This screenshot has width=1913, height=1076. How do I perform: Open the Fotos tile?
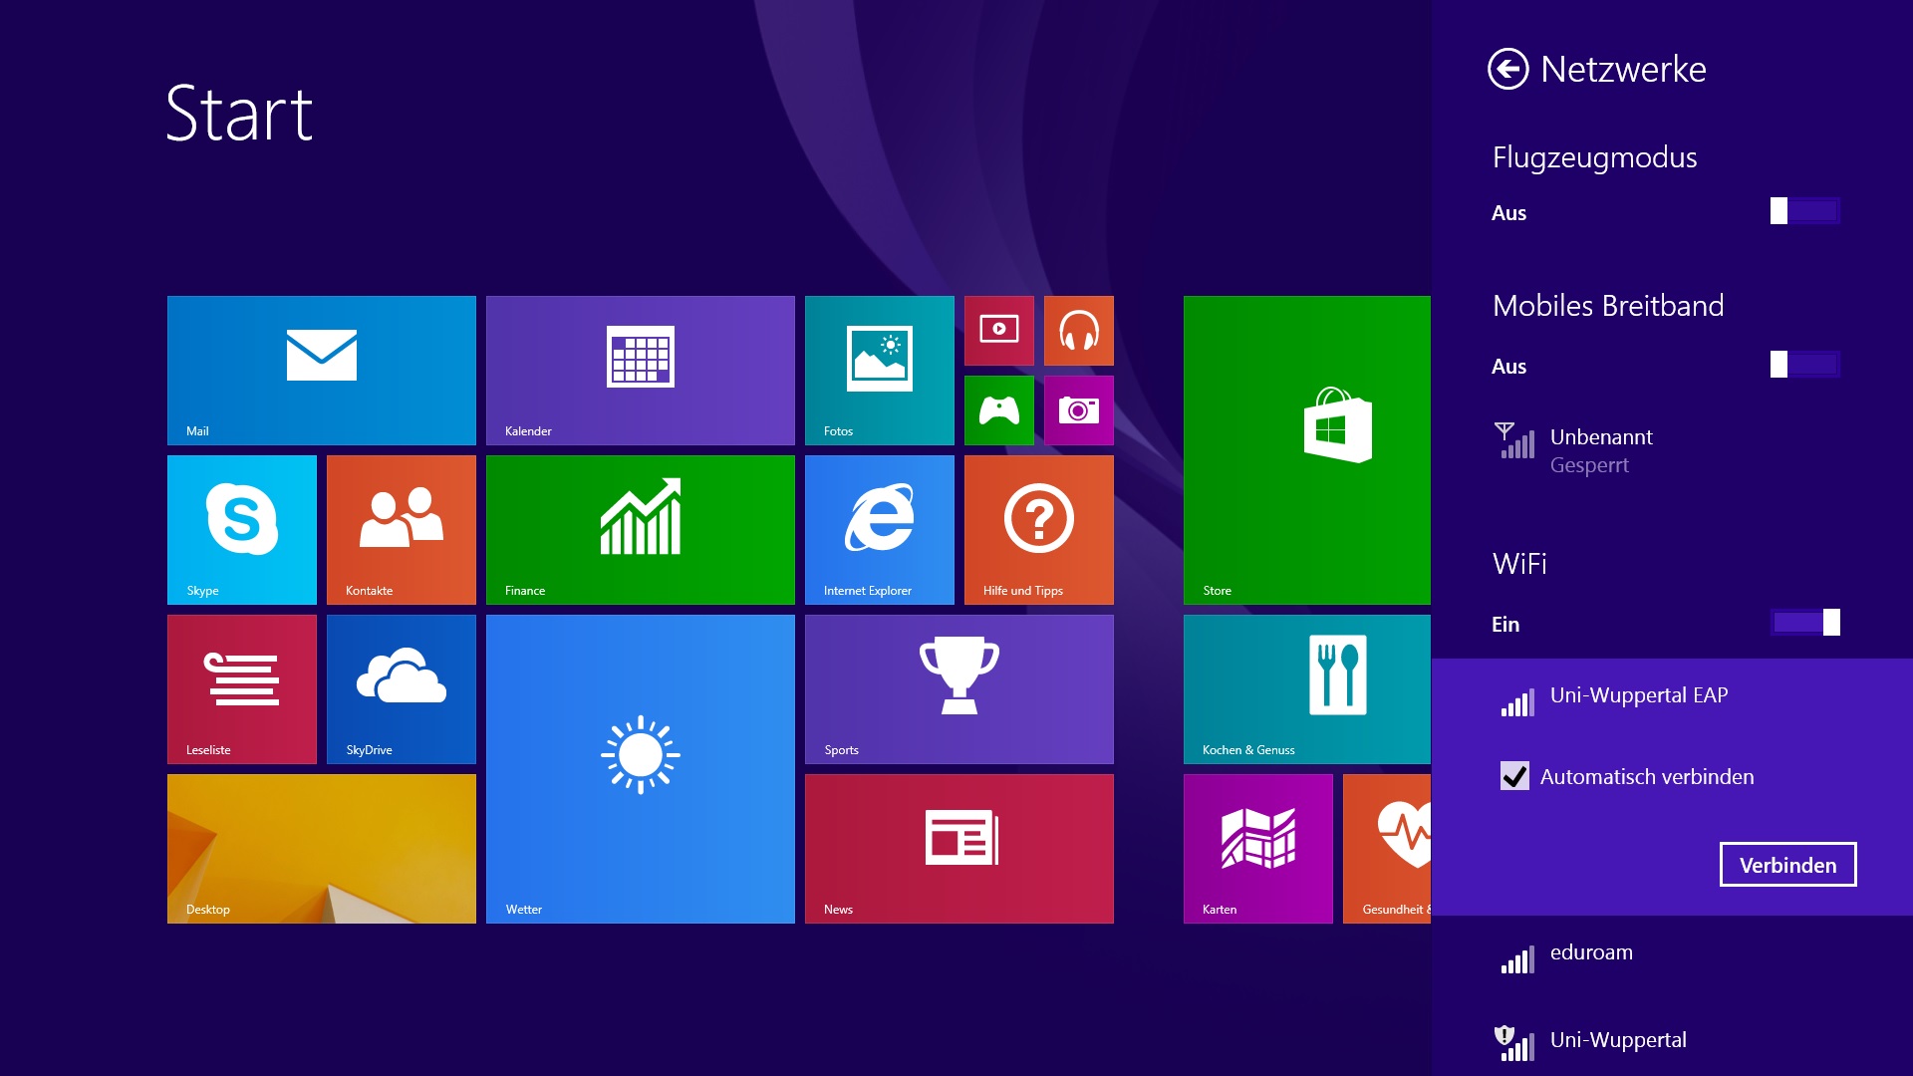880,371
